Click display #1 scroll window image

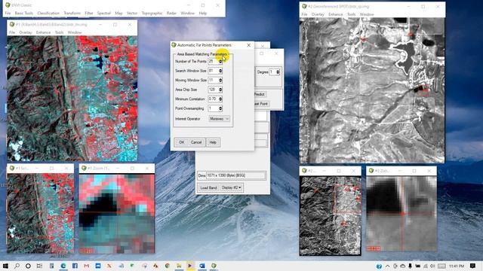40,213
